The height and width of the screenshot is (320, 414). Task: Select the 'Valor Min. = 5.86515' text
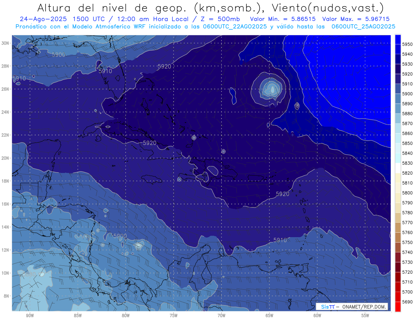[283, 19]
